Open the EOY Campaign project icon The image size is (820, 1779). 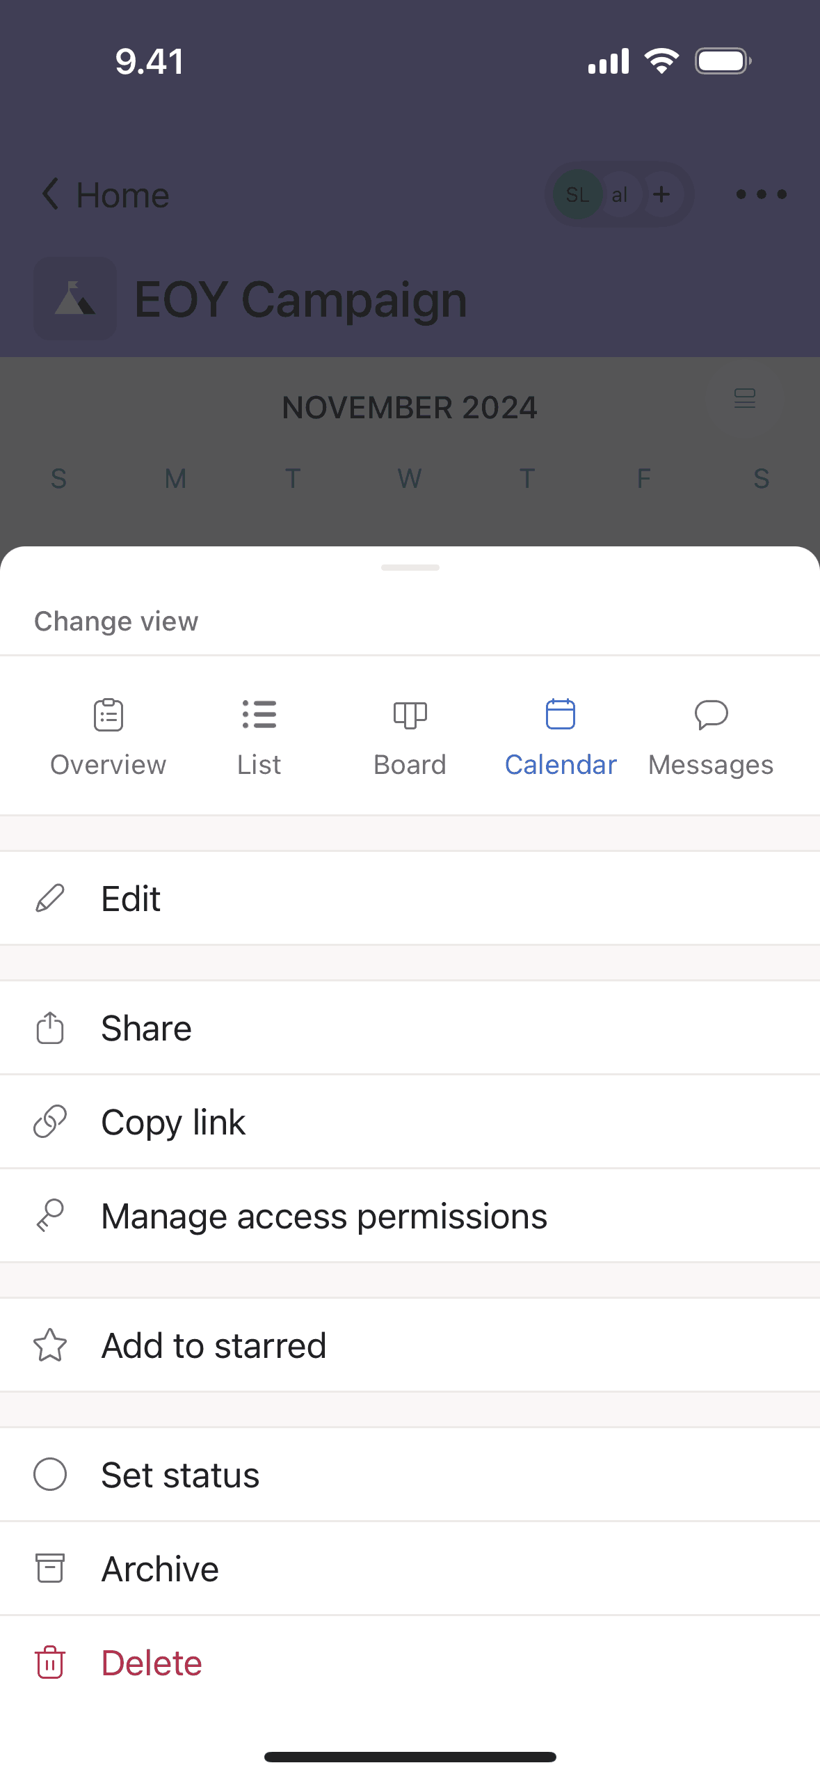click(x=75, y=299)
